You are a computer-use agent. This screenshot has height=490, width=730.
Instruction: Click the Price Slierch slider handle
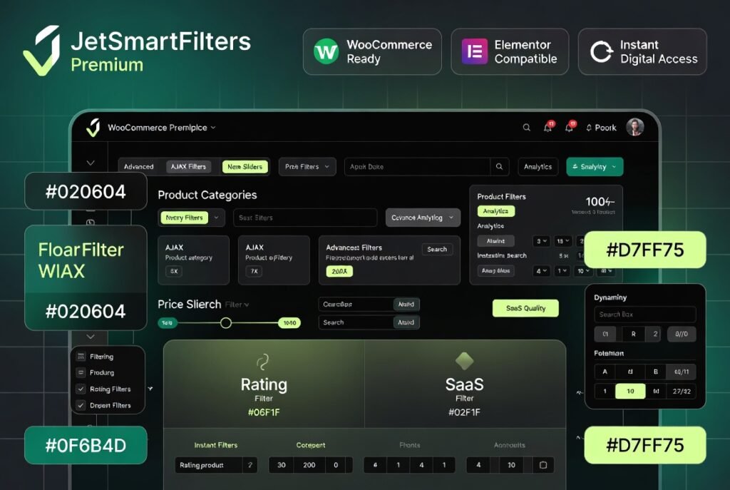tap(226, 323)
